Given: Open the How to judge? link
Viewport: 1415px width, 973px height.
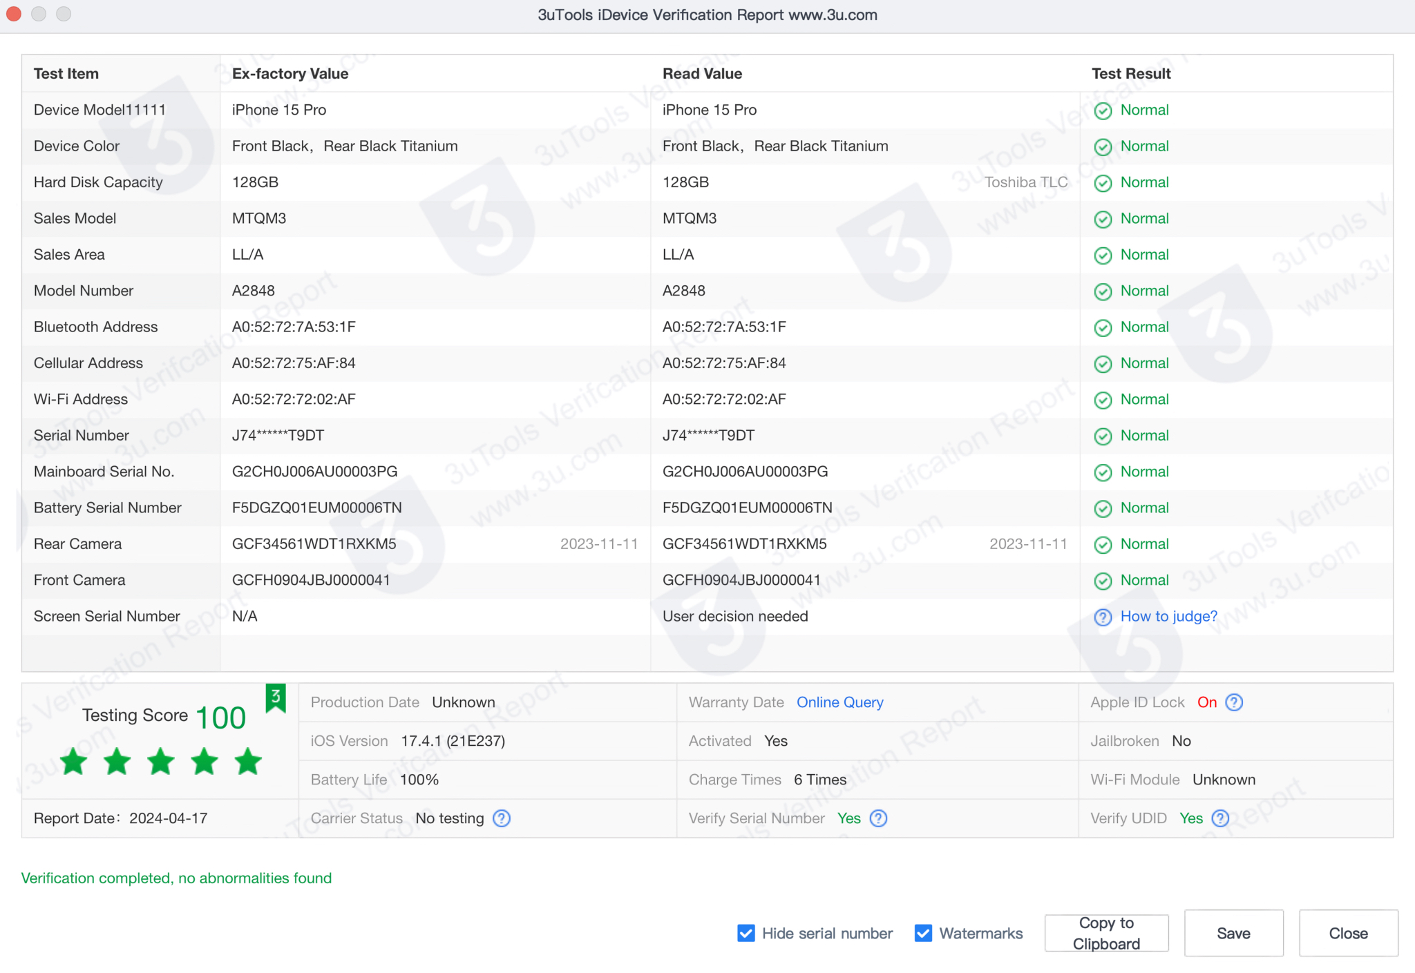Looking at the screenshot, I should [1168, 617].
